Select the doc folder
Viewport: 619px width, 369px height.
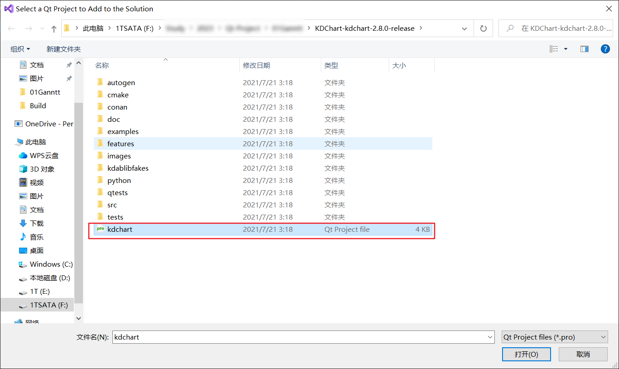263,119
